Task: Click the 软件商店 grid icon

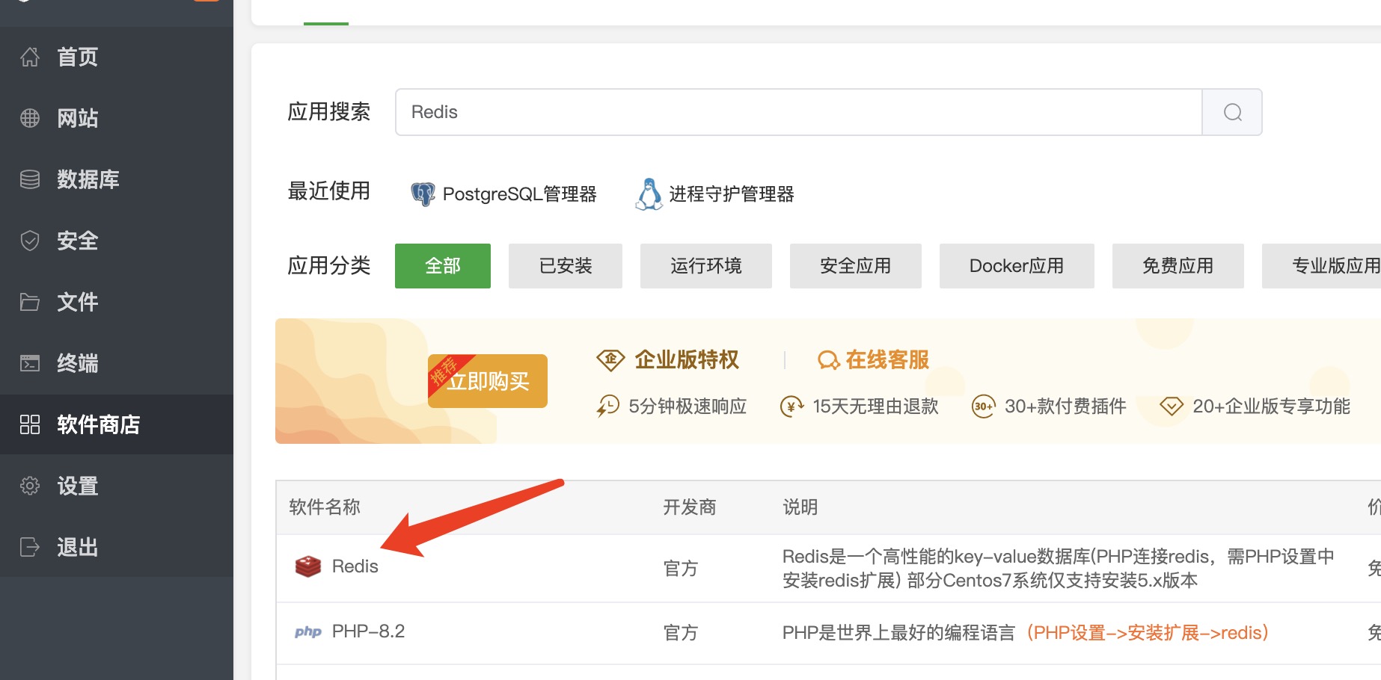Action: click(30, 424)
